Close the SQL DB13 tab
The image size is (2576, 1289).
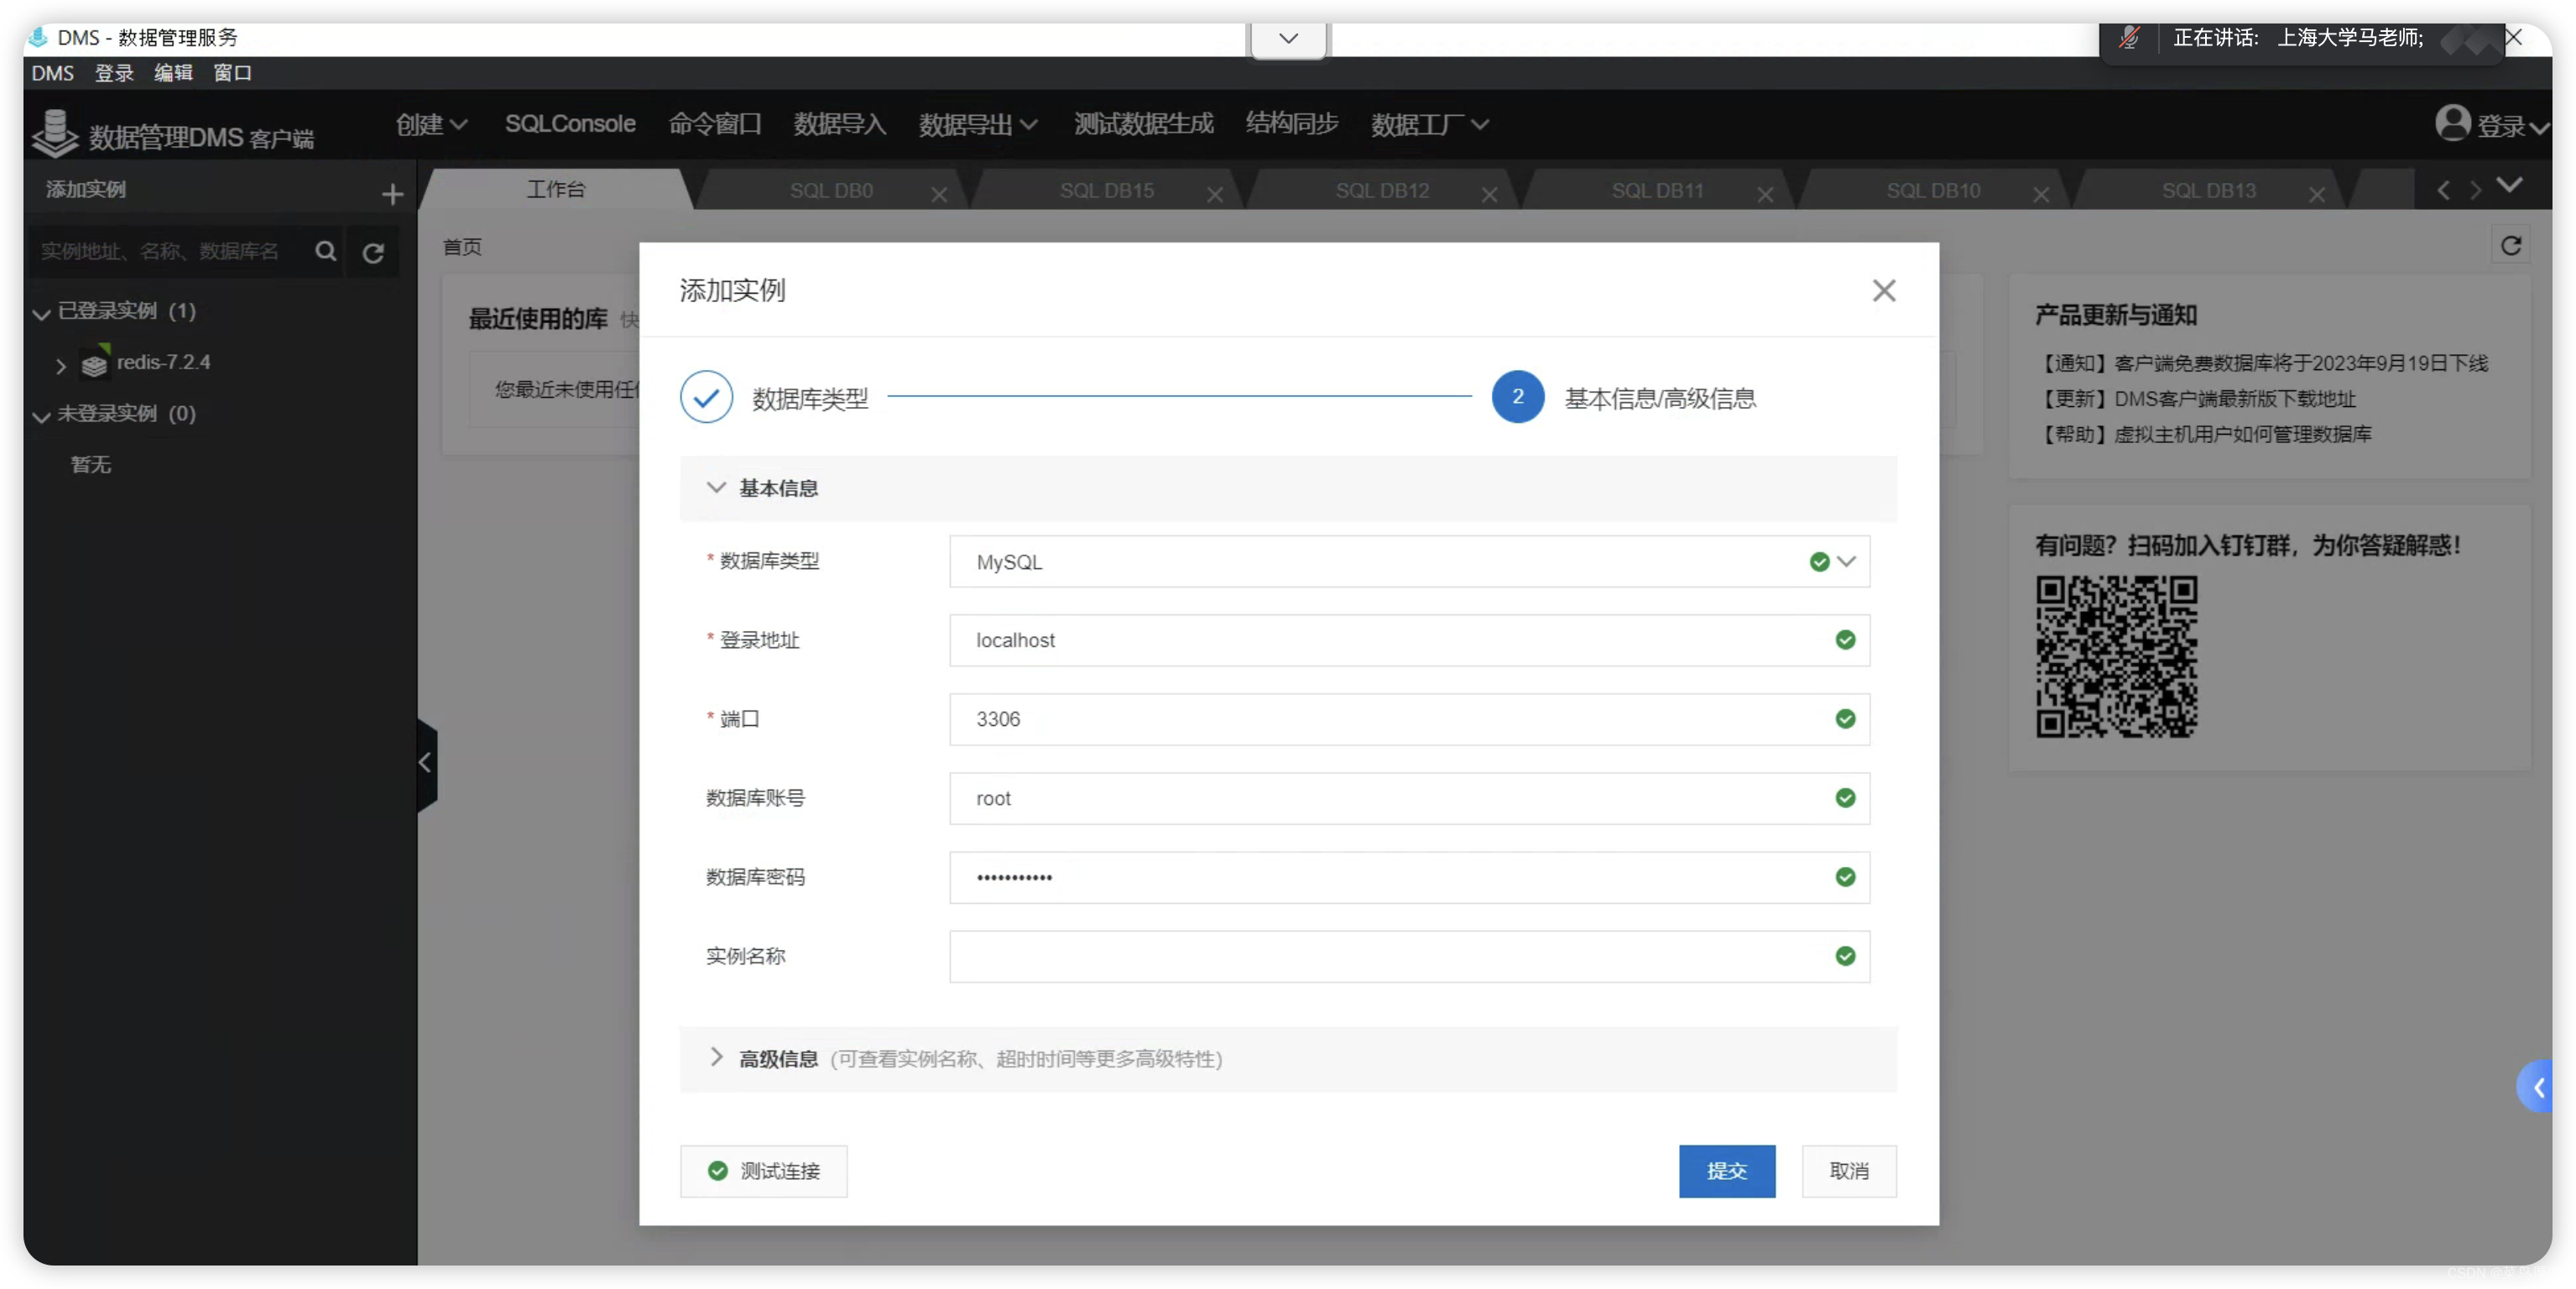click(x=2316, y=194)
